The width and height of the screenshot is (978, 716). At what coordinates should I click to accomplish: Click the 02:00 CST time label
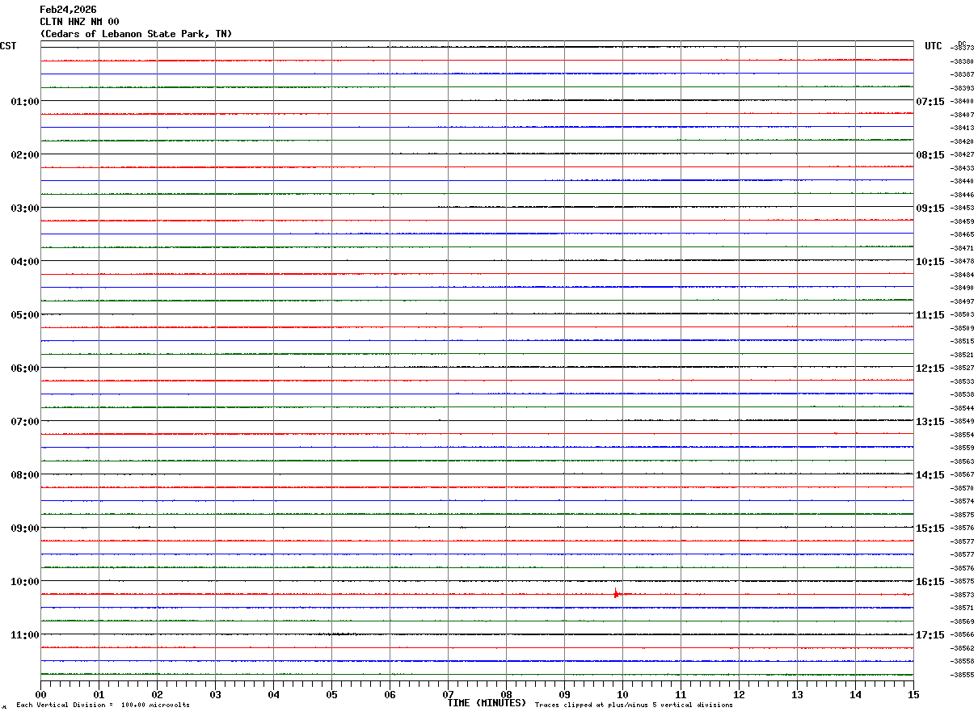point(25,154)
